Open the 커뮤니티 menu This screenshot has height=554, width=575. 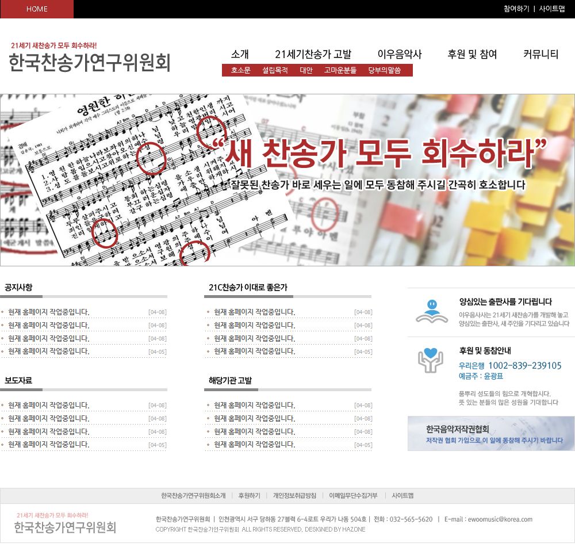(x=540, y=55)
